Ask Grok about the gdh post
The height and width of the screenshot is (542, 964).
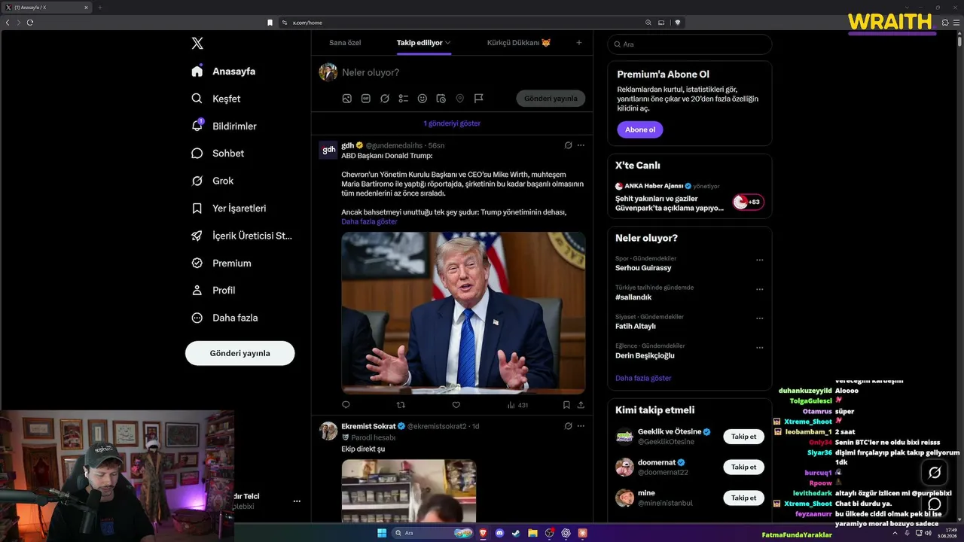pos(568,145)
